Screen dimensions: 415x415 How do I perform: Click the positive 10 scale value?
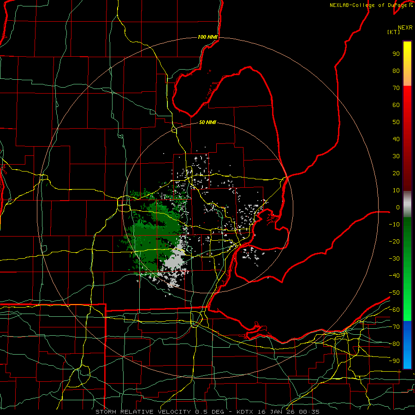[x=396, y=190]
